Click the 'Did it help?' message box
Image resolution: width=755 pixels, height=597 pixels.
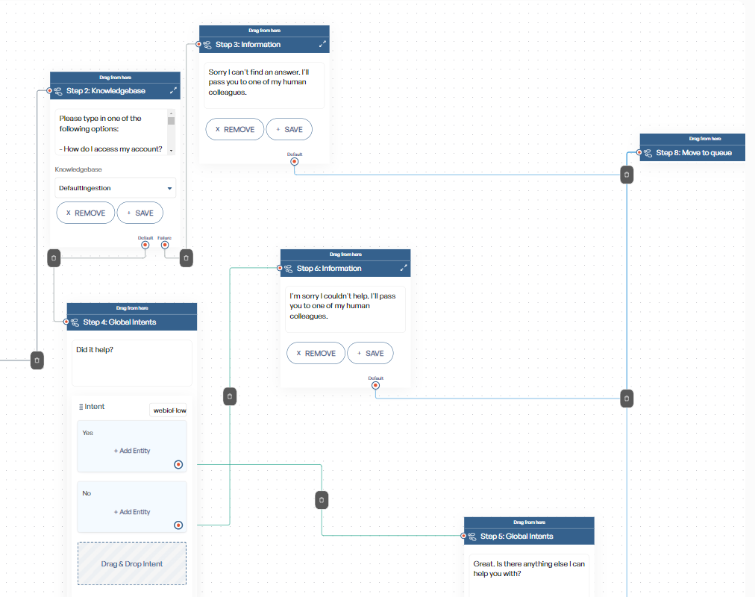click(x=132, y=363)
